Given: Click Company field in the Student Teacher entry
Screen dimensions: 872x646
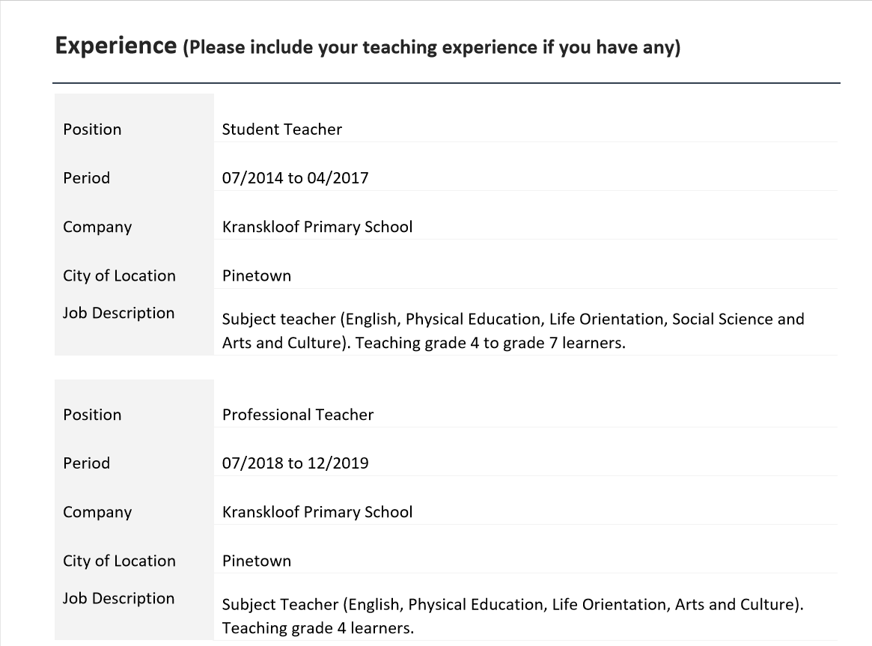Looking at the screenshot, I should point(317,227).
